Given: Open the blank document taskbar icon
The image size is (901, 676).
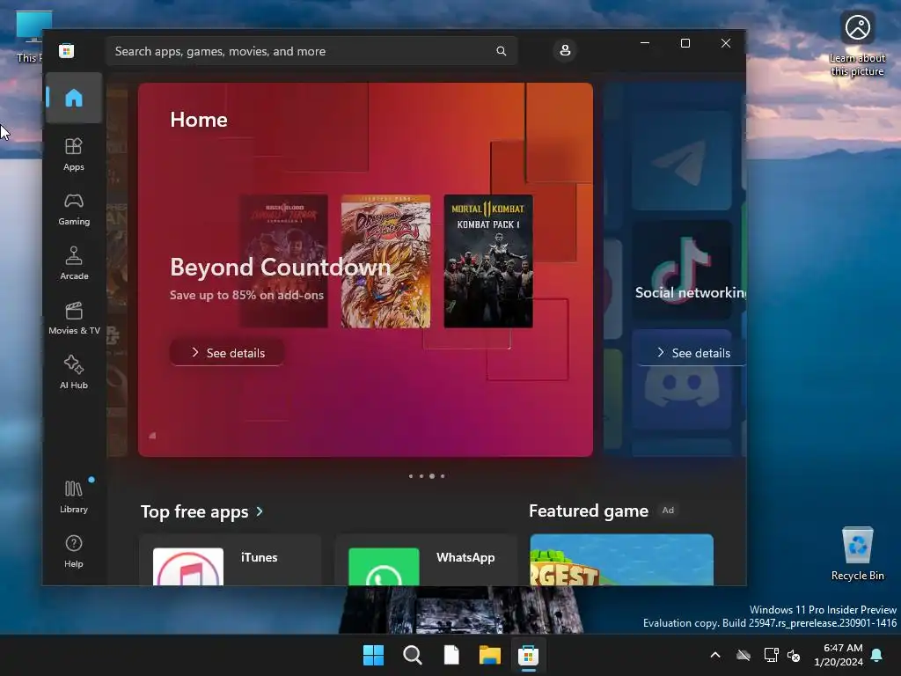Looking at the screenshot, I should [451, 655].
